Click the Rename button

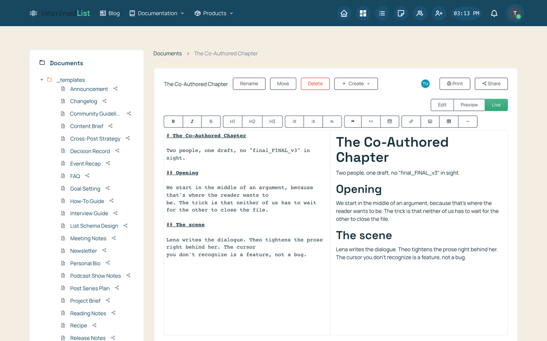[x=249, y=84]
